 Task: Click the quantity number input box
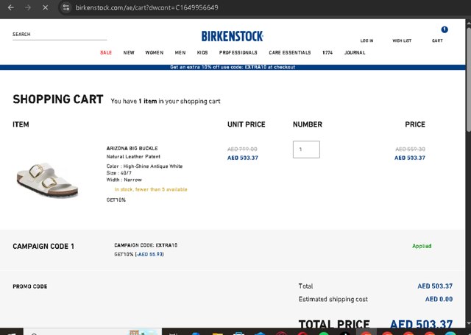[306, 149]
